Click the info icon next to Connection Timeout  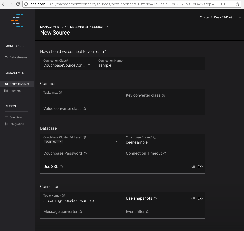tap(165, 154)
